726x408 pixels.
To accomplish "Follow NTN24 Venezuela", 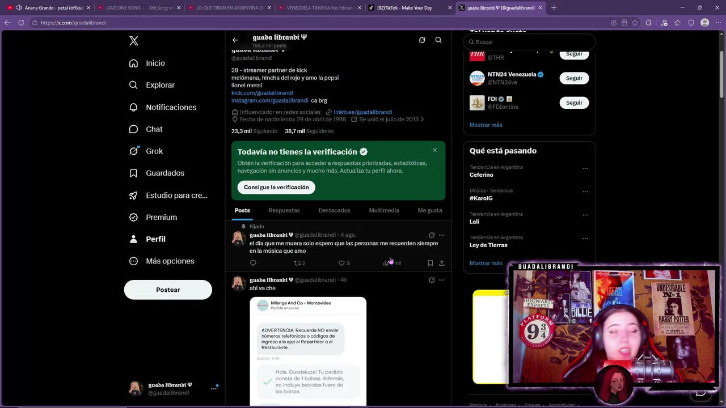I will (574, 78).
